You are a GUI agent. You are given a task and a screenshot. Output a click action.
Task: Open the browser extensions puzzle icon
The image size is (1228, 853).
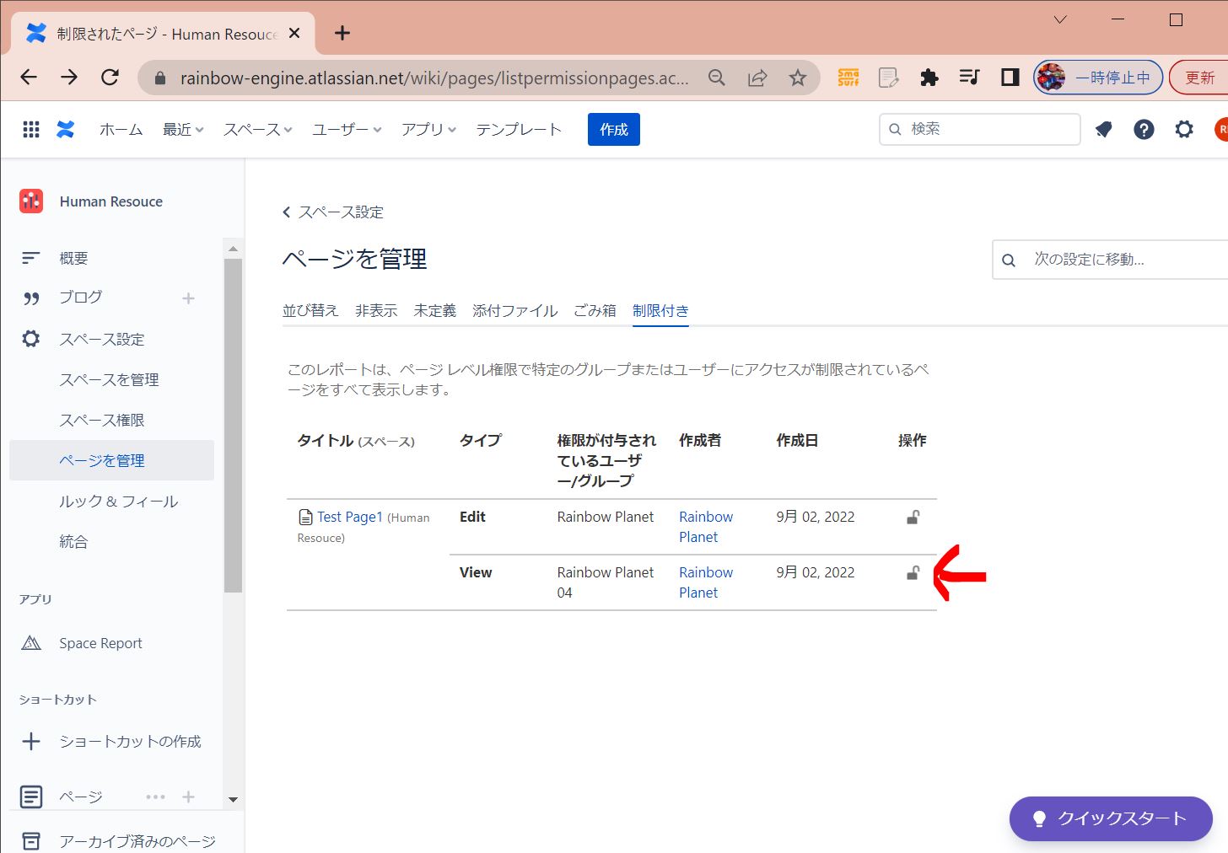click(x=929, y=78)
